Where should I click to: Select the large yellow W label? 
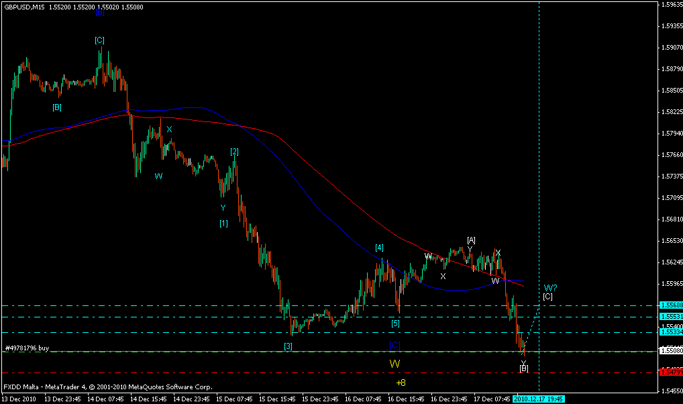click(395, 364)
